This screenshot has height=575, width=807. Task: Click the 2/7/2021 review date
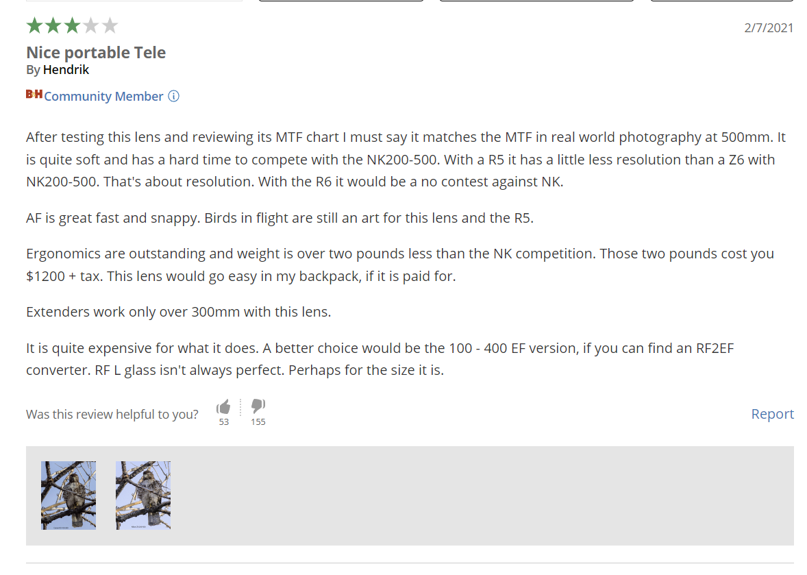click(769, 28)
